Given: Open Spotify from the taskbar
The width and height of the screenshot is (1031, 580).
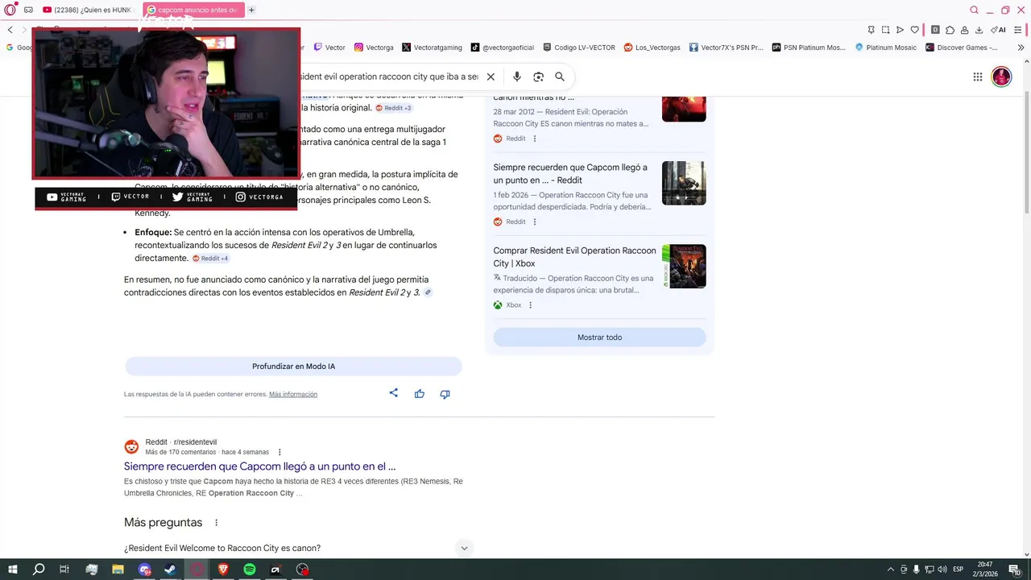Looking at the screenshot, I should [250, 570].
